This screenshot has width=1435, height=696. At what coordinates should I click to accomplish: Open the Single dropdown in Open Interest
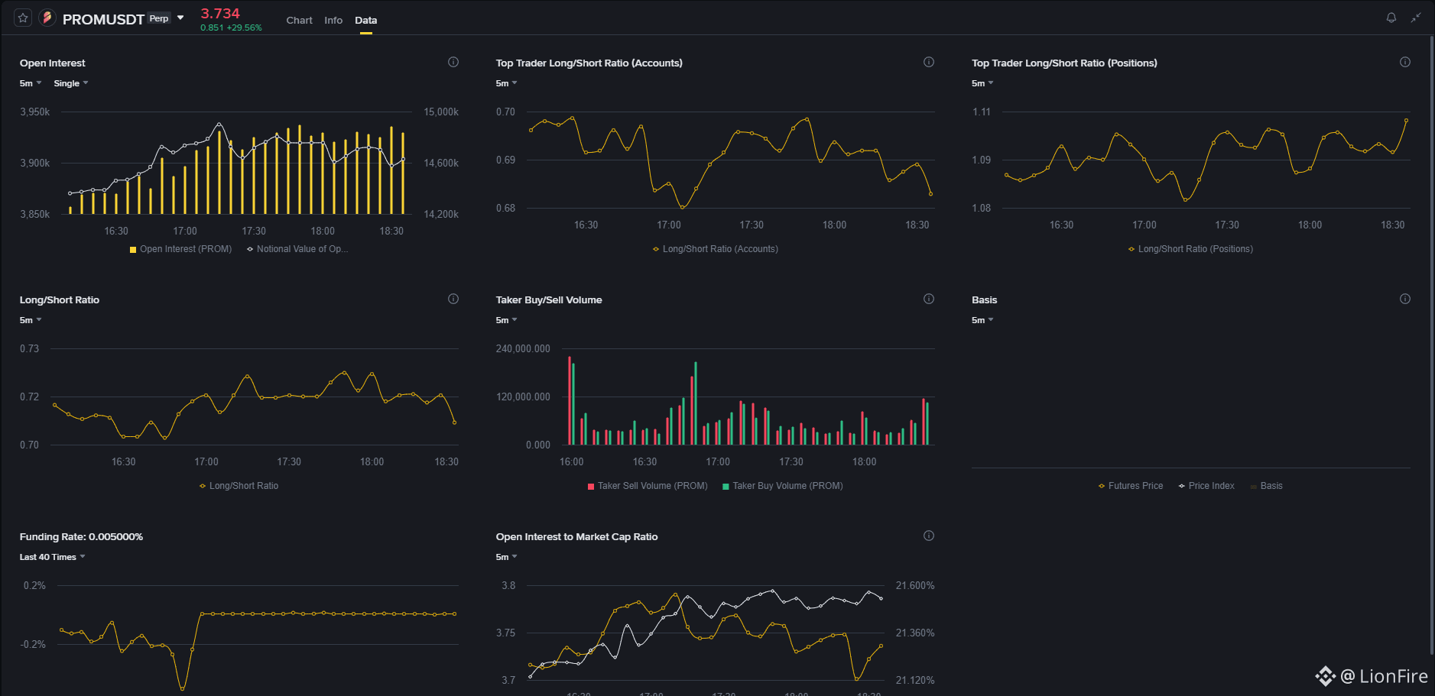click(71, 83)
